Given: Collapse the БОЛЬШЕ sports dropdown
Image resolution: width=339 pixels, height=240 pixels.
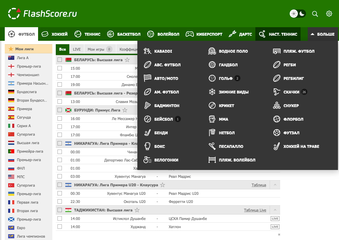Looking at the screenshot, I should tap(323, 34).
